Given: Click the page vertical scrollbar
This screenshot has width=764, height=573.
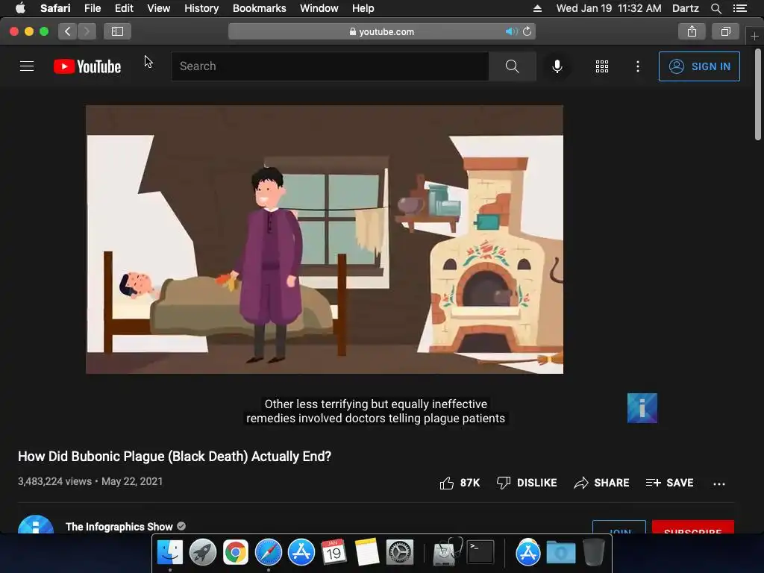Looking at the screenshot, I should pos(758,94).
